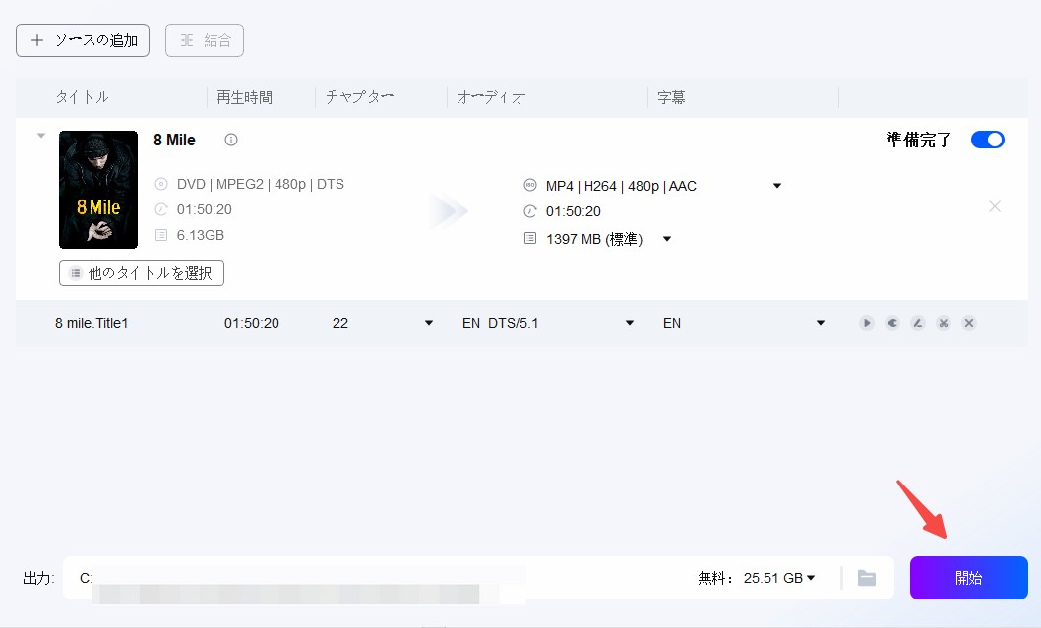Click the source size 6.13GB text
Viewport: 1041px width, 628px height.
(201, 236)
